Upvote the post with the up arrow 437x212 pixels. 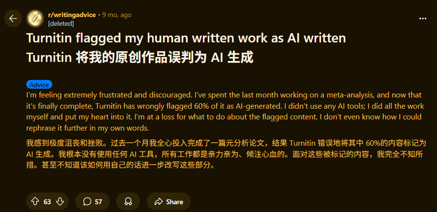(35, 201)
